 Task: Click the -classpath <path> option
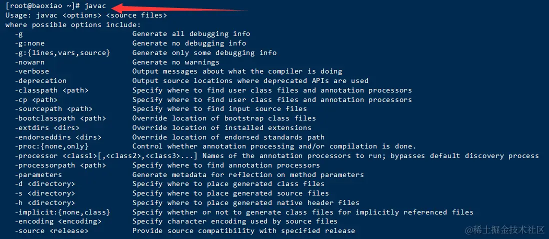tap(51, 90)
